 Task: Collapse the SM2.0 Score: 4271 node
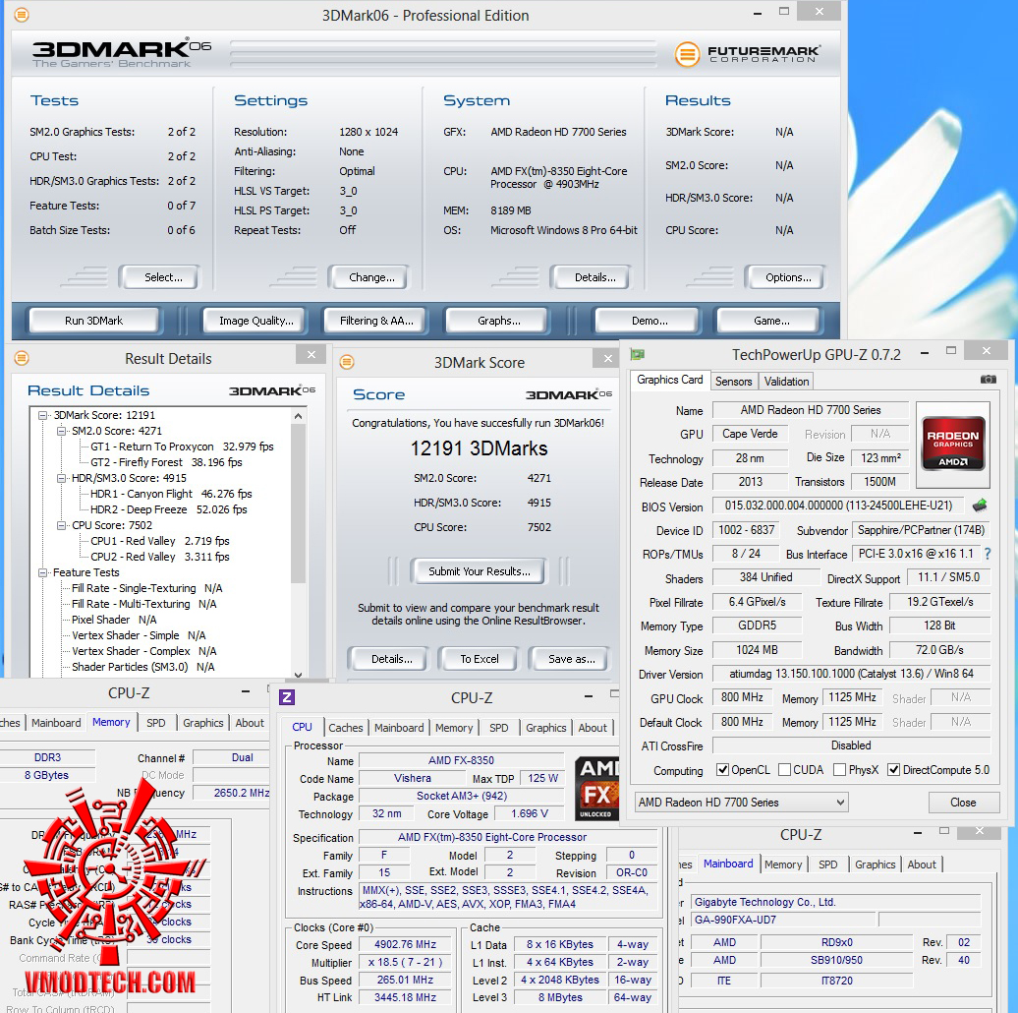click(x=61, y=431)
